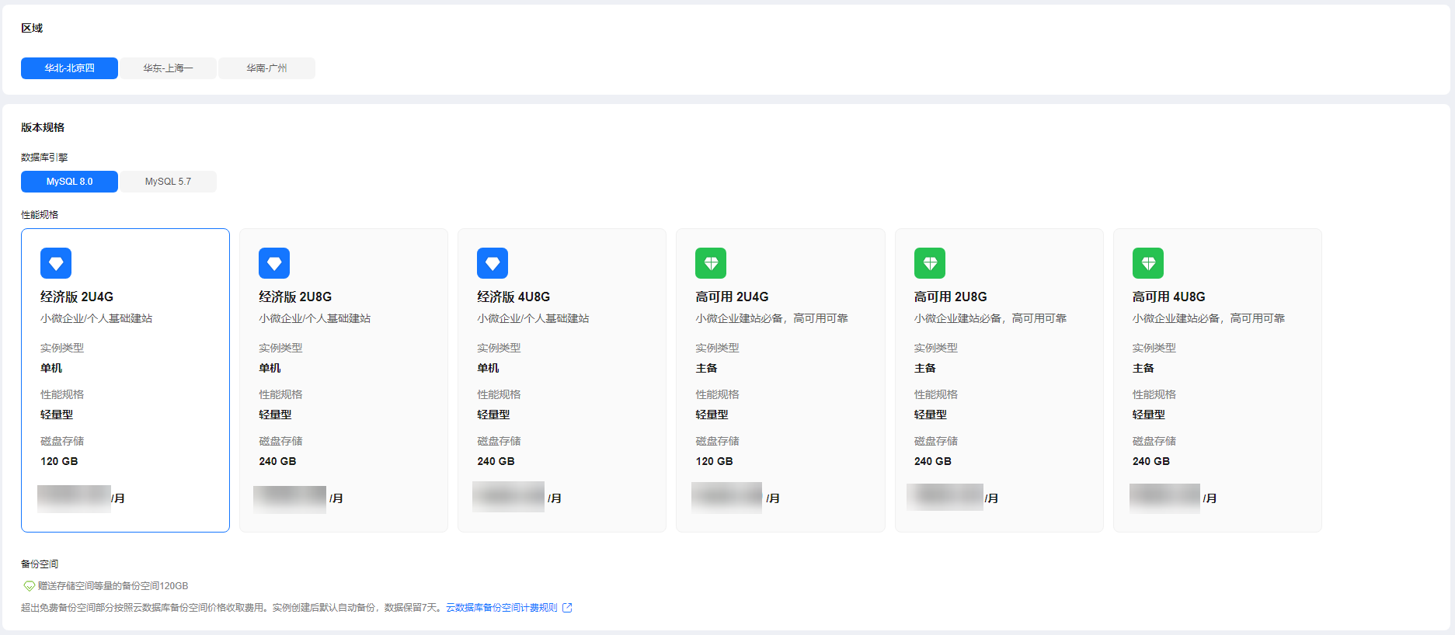1455x635 pixels.
Task: Click the blue diamond icon for 经济版 2U8G
Action: (x=274, y=263)
